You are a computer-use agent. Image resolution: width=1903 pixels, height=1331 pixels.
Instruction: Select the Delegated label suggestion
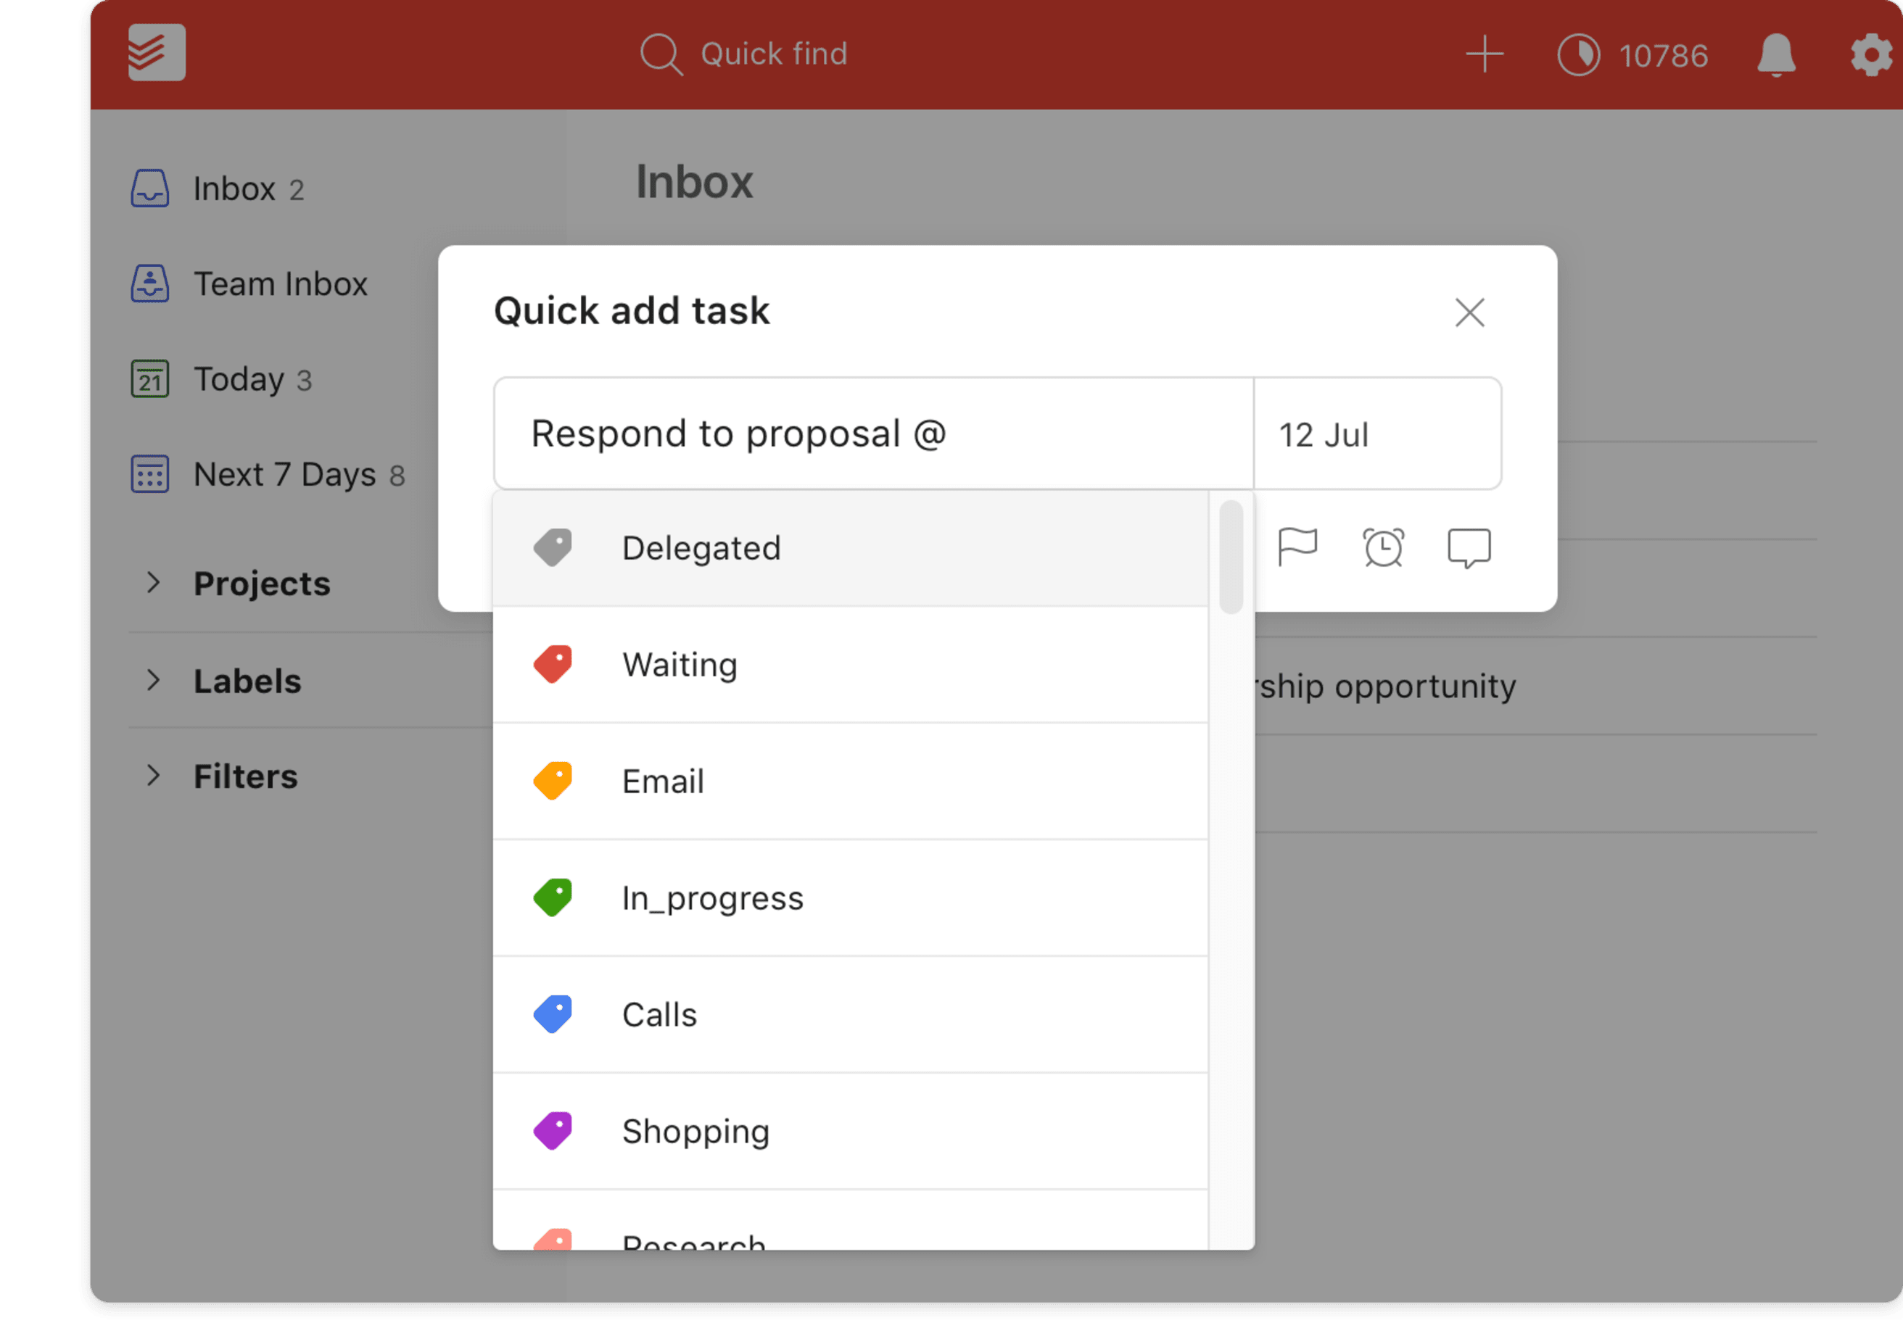point(851,548)
